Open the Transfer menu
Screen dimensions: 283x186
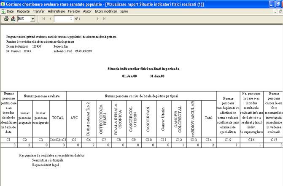click(x=38, y=11)
